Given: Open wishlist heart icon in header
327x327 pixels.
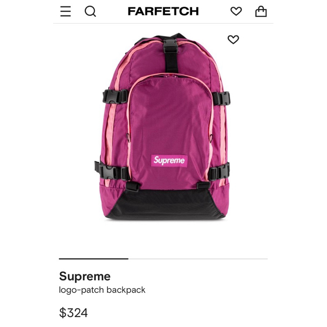Looking at the screenshot, I should (236, 11).
